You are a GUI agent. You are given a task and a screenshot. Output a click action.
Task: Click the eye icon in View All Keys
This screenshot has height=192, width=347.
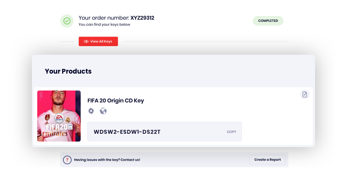point(86,41)
